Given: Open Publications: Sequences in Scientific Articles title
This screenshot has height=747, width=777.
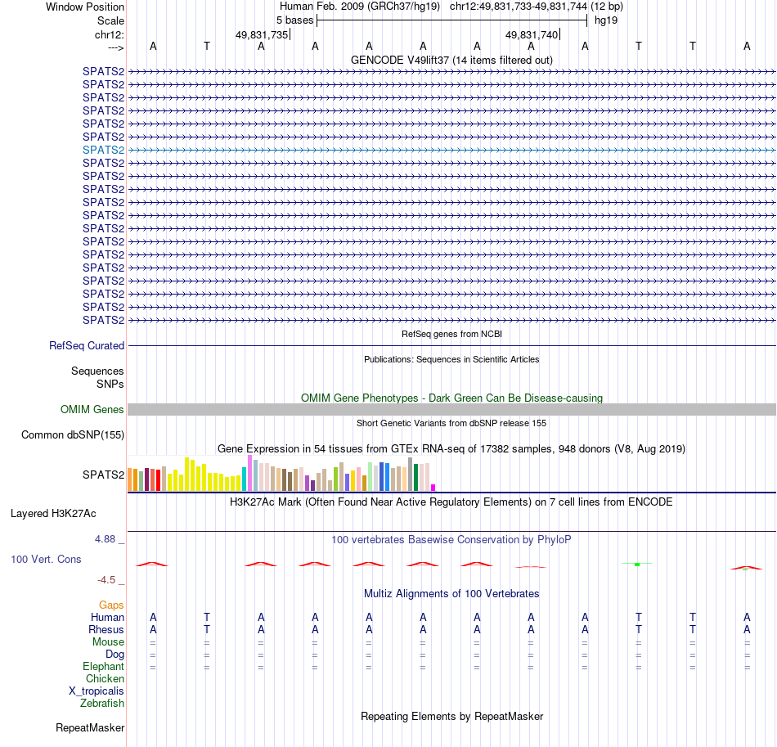Looking at the screenshot, I should tap(451, 359).
